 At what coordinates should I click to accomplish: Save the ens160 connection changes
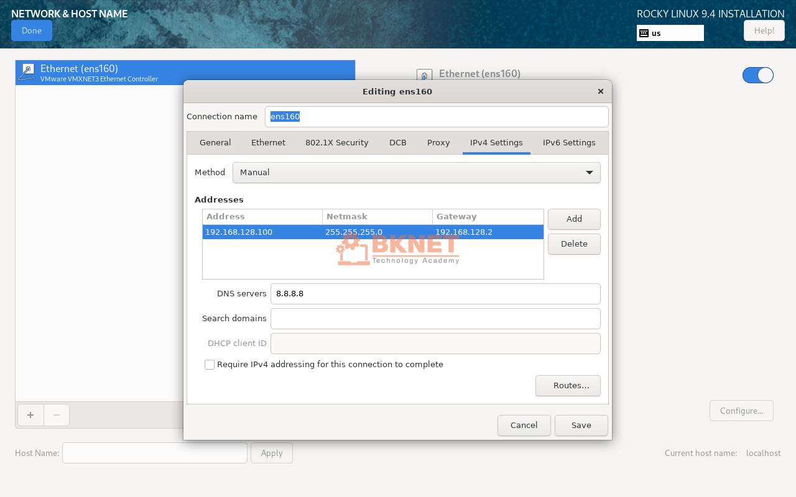tap(581, 425)
